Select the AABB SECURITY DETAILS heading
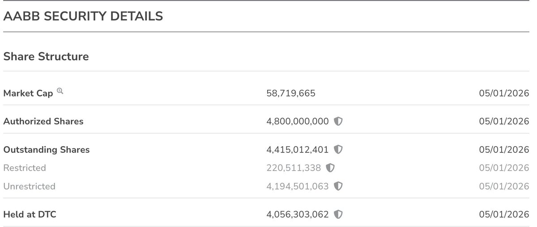This screenshot has height=227, width=537. 83,17
